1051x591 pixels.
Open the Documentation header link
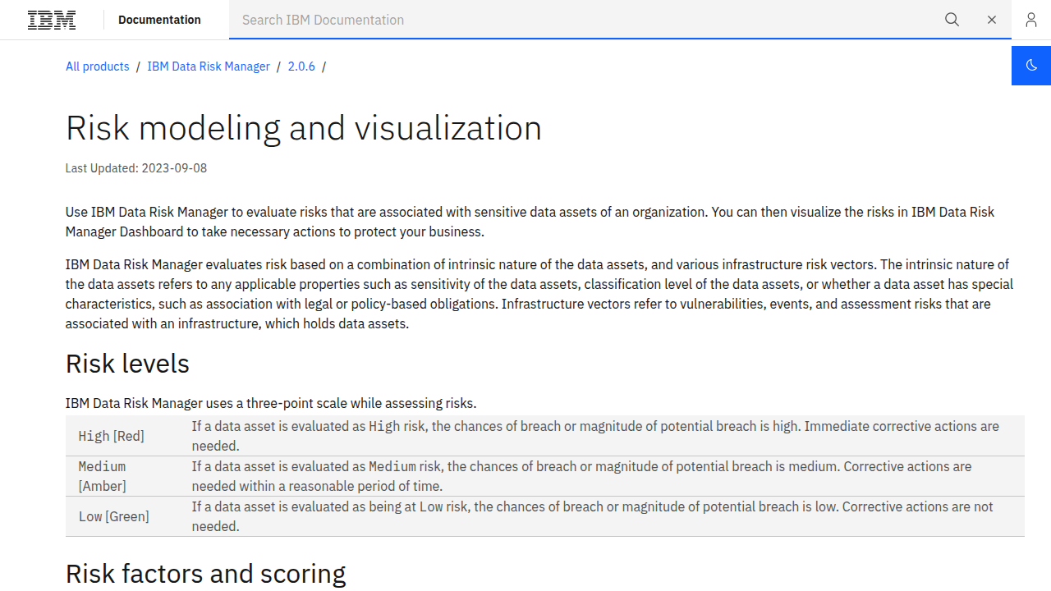159,20
